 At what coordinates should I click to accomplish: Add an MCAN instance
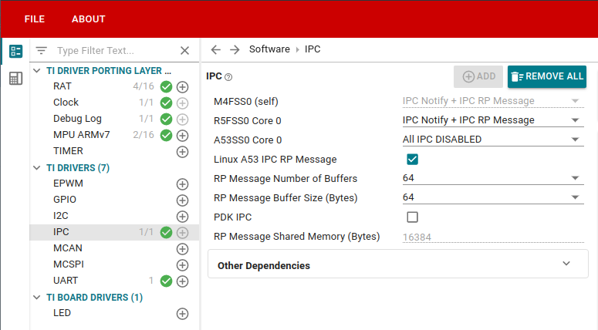[x=182, y=249]
